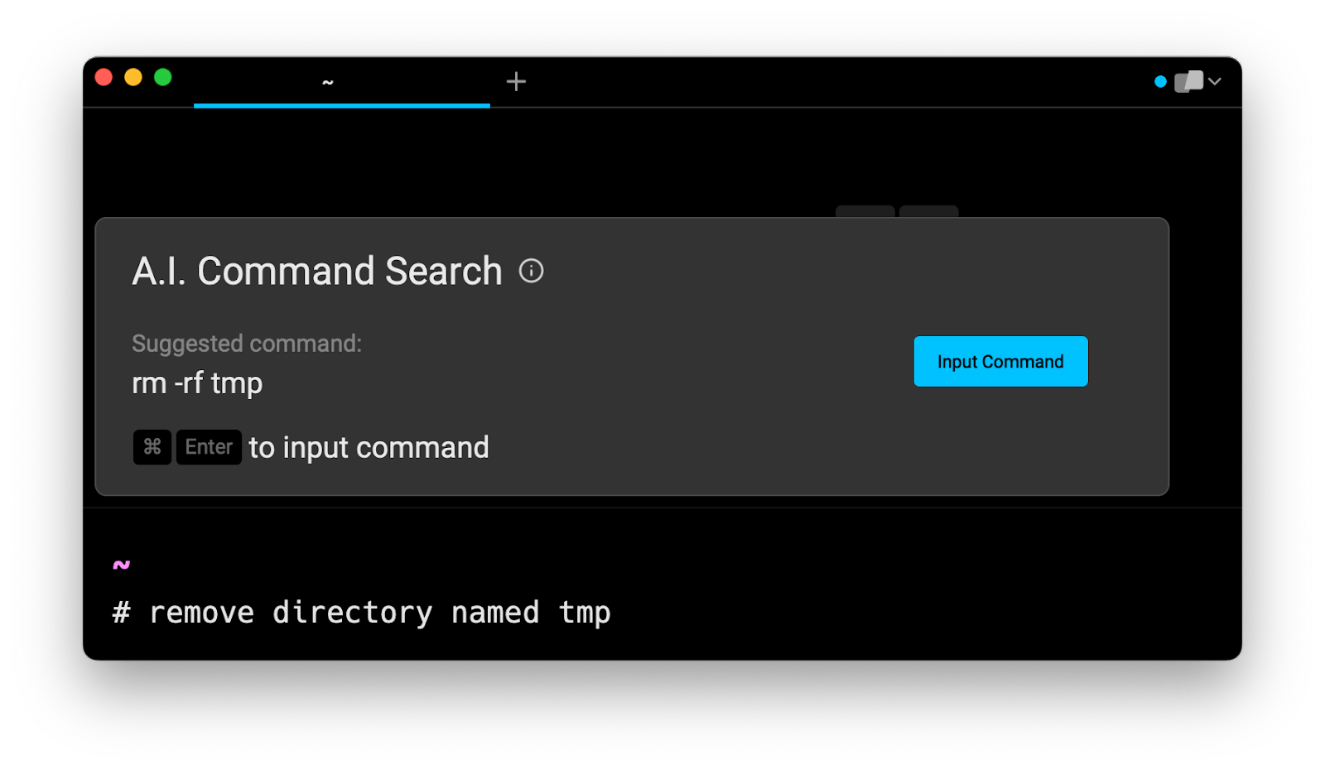Click the A.I. Command Search heading

click(x=317, y=271)
